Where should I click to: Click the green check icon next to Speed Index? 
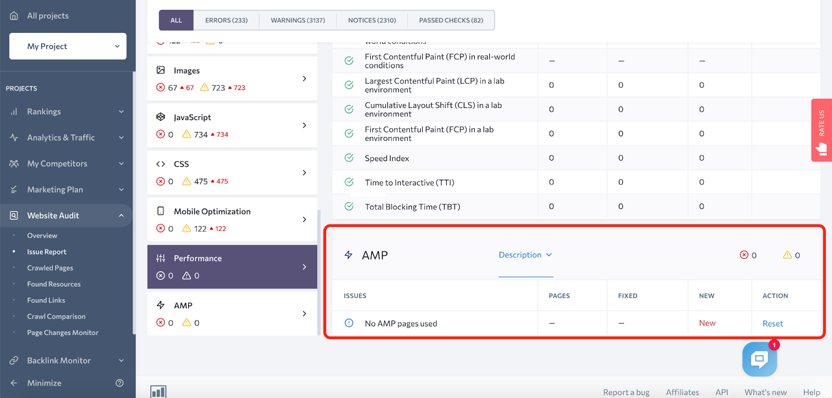click(349, 158)
